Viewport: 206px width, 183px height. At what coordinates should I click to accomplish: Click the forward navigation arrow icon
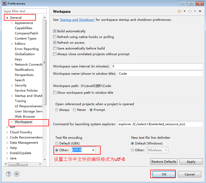(x=190, y=11)
